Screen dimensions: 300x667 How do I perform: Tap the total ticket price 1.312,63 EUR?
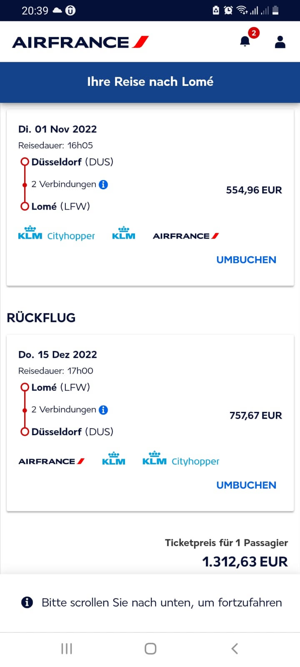click(x=245, y=562)
